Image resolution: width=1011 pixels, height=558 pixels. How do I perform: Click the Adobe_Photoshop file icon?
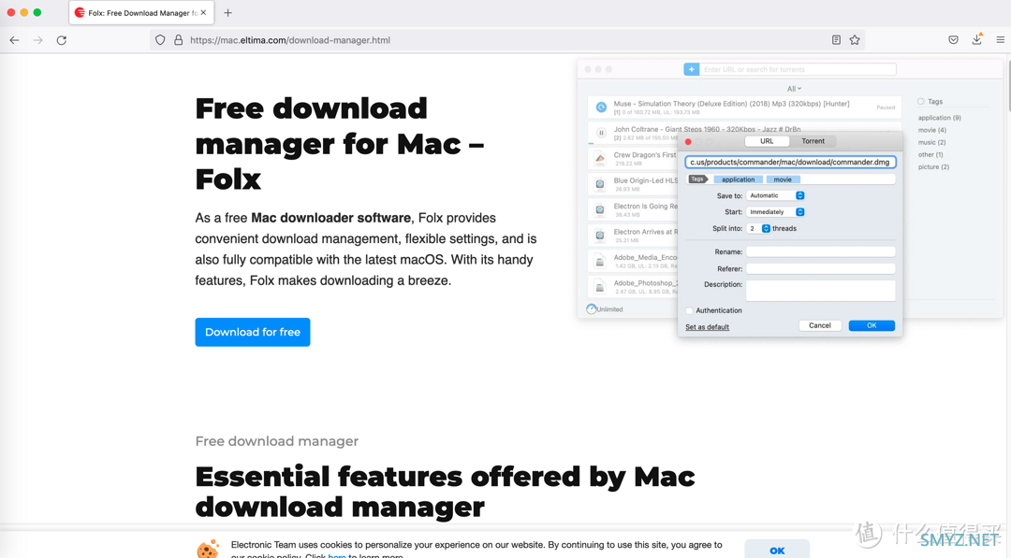tap(600, 286)
